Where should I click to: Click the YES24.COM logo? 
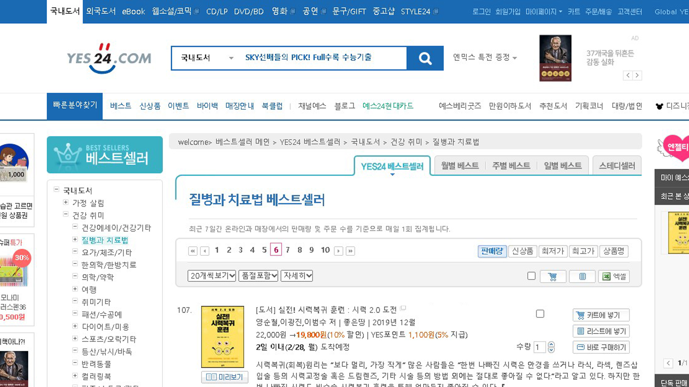click(x=109, y=58)
